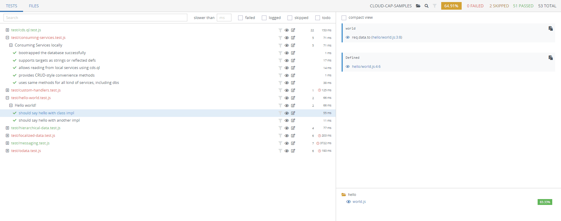Open 'hello/world.js:4:6' link
Screen dimensions: 561x221
point(366,67)
